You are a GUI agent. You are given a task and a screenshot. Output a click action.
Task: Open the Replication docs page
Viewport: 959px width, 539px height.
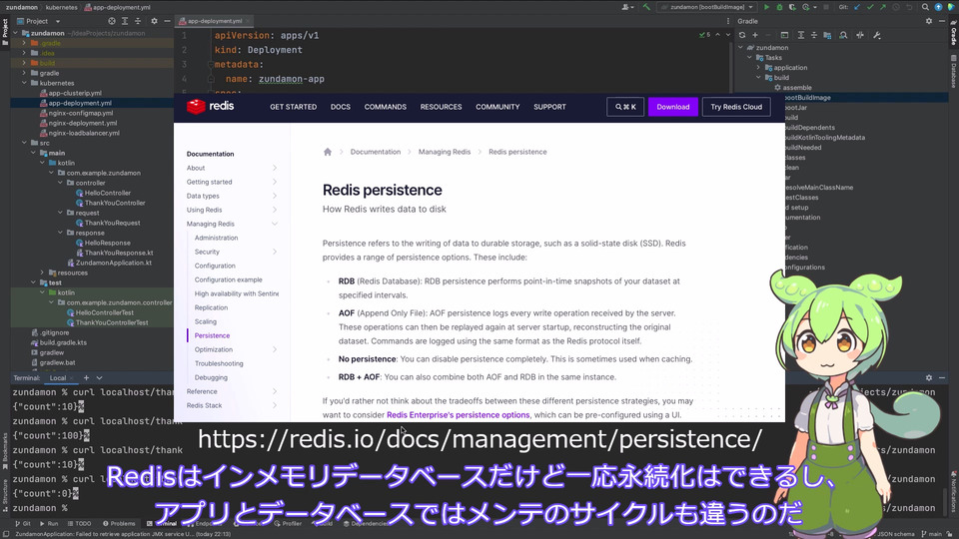211,307
